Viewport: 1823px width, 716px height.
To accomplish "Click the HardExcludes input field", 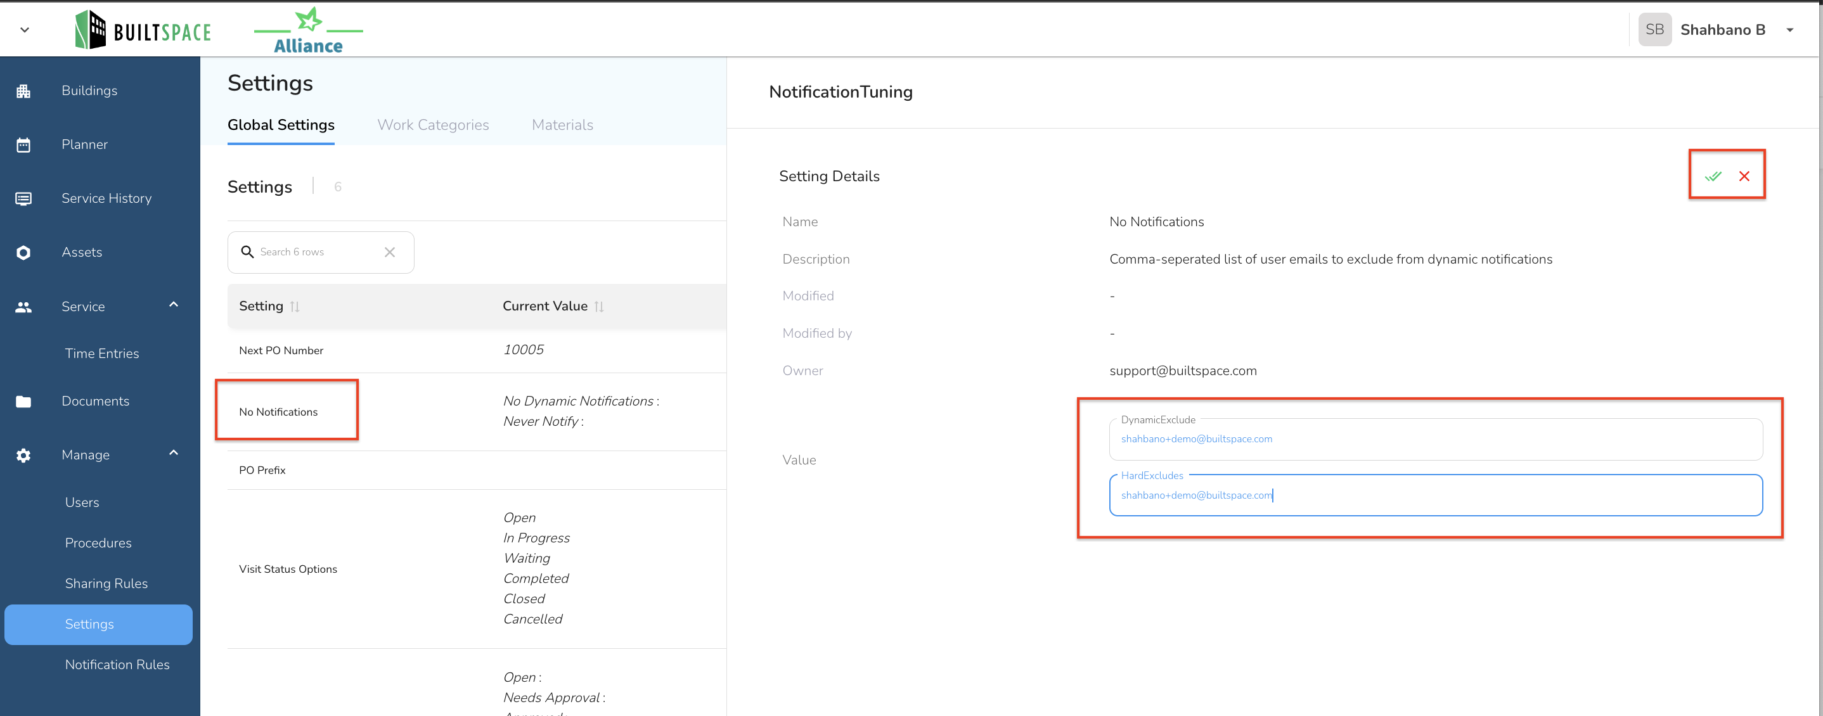I will coord(1435,495).
